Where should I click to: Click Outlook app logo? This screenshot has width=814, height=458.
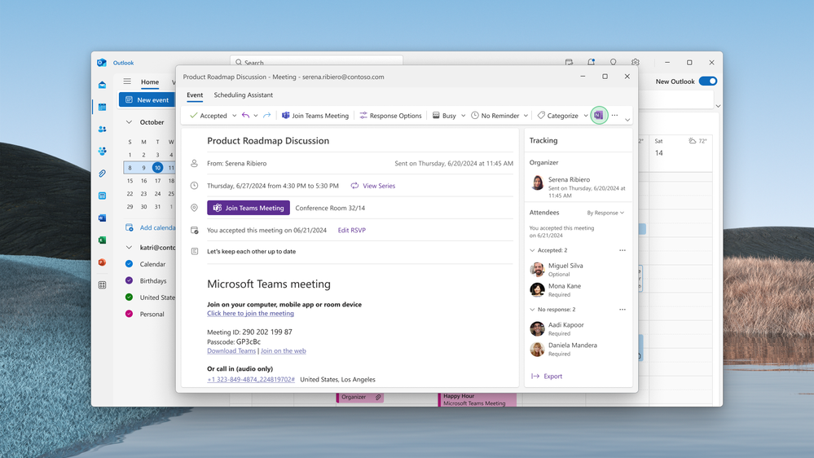click(102, 63)
